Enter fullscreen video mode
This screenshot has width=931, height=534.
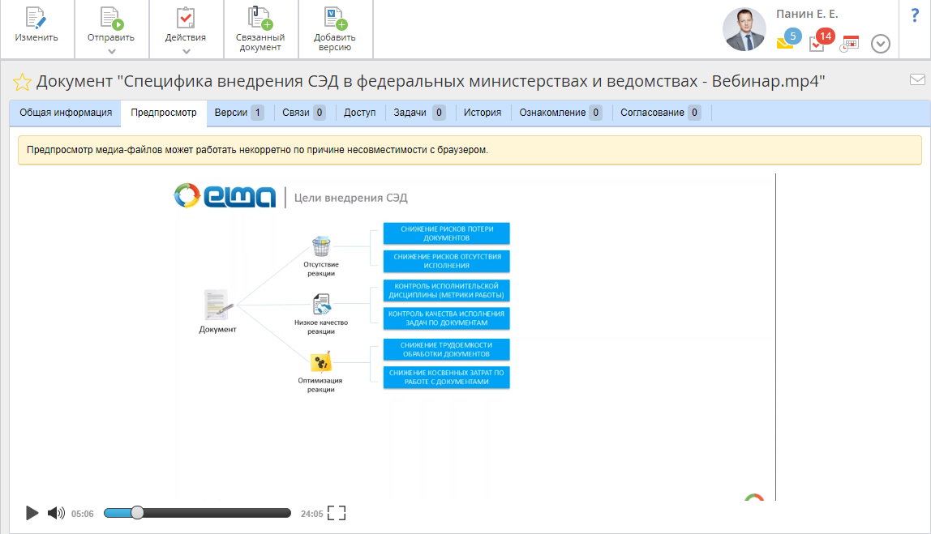click(x=337, y=513)
